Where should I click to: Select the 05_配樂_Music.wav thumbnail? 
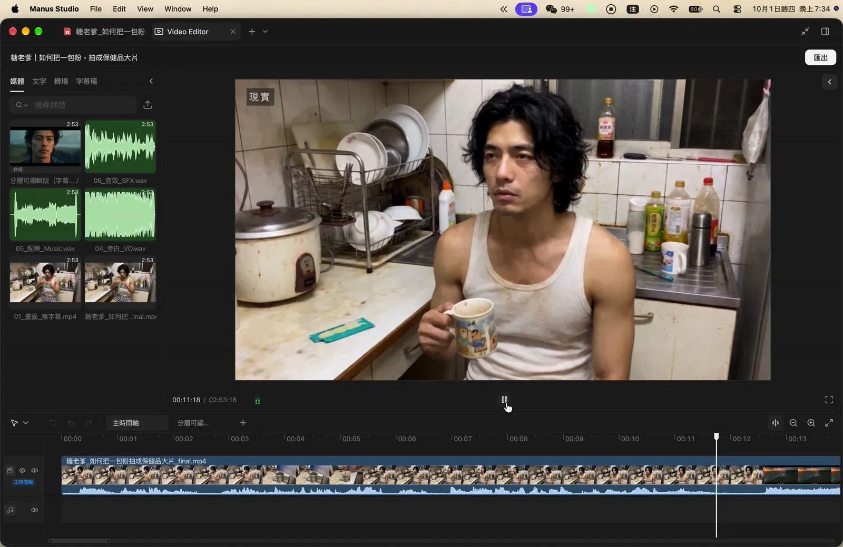(45, 214)
